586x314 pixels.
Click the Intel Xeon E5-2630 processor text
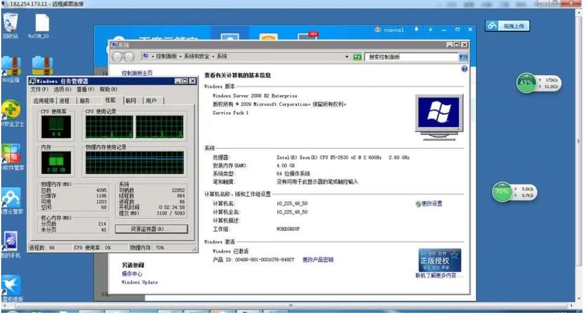[x=343, y=158]
